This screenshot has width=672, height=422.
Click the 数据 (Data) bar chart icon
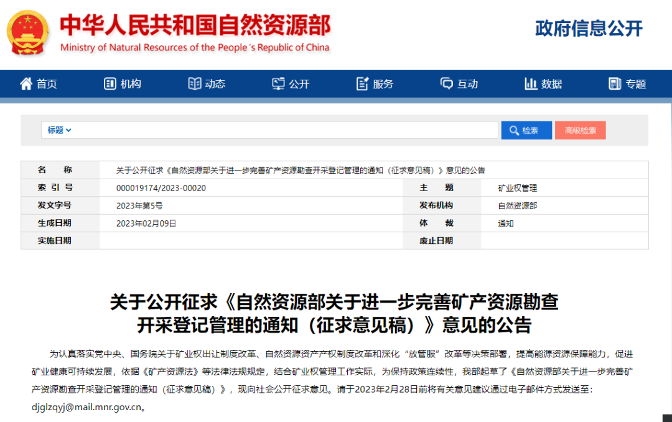pyautogui.click(x=531, y=83)
